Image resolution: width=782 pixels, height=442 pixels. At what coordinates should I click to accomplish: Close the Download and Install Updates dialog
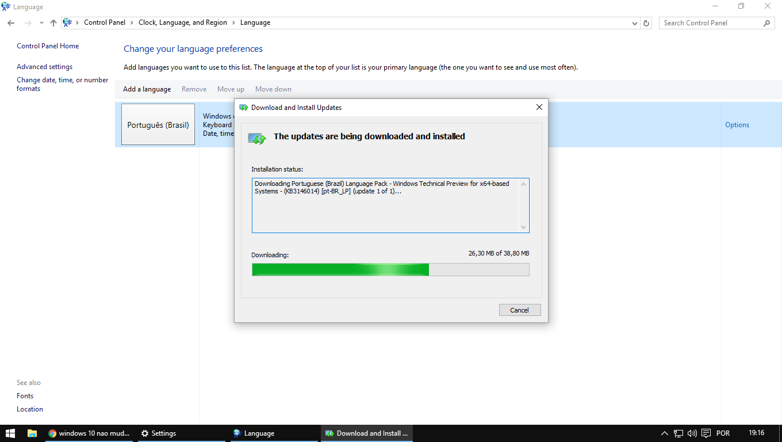pos(539,107)
